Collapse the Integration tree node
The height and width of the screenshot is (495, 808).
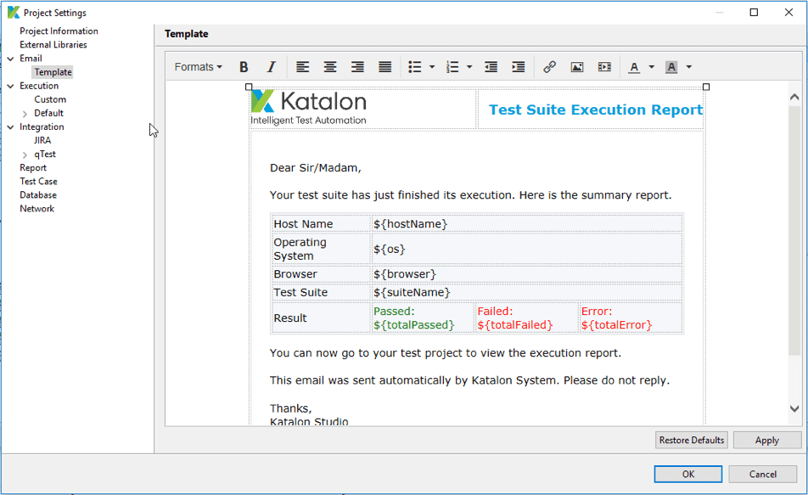(x=11, y=127)
